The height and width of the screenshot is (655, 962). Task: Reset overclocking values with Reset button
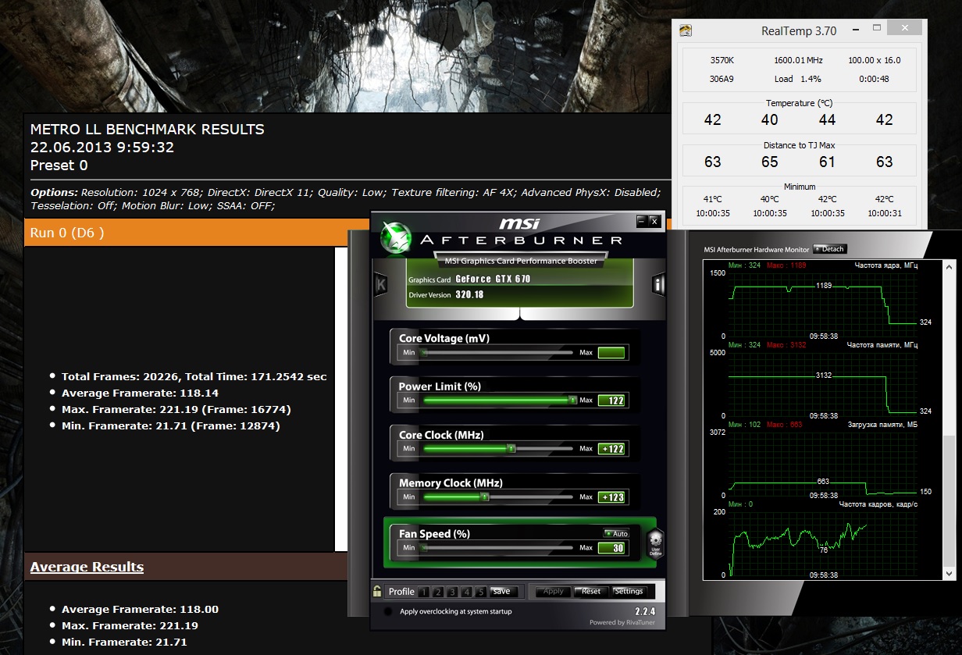tap(591, 591)
